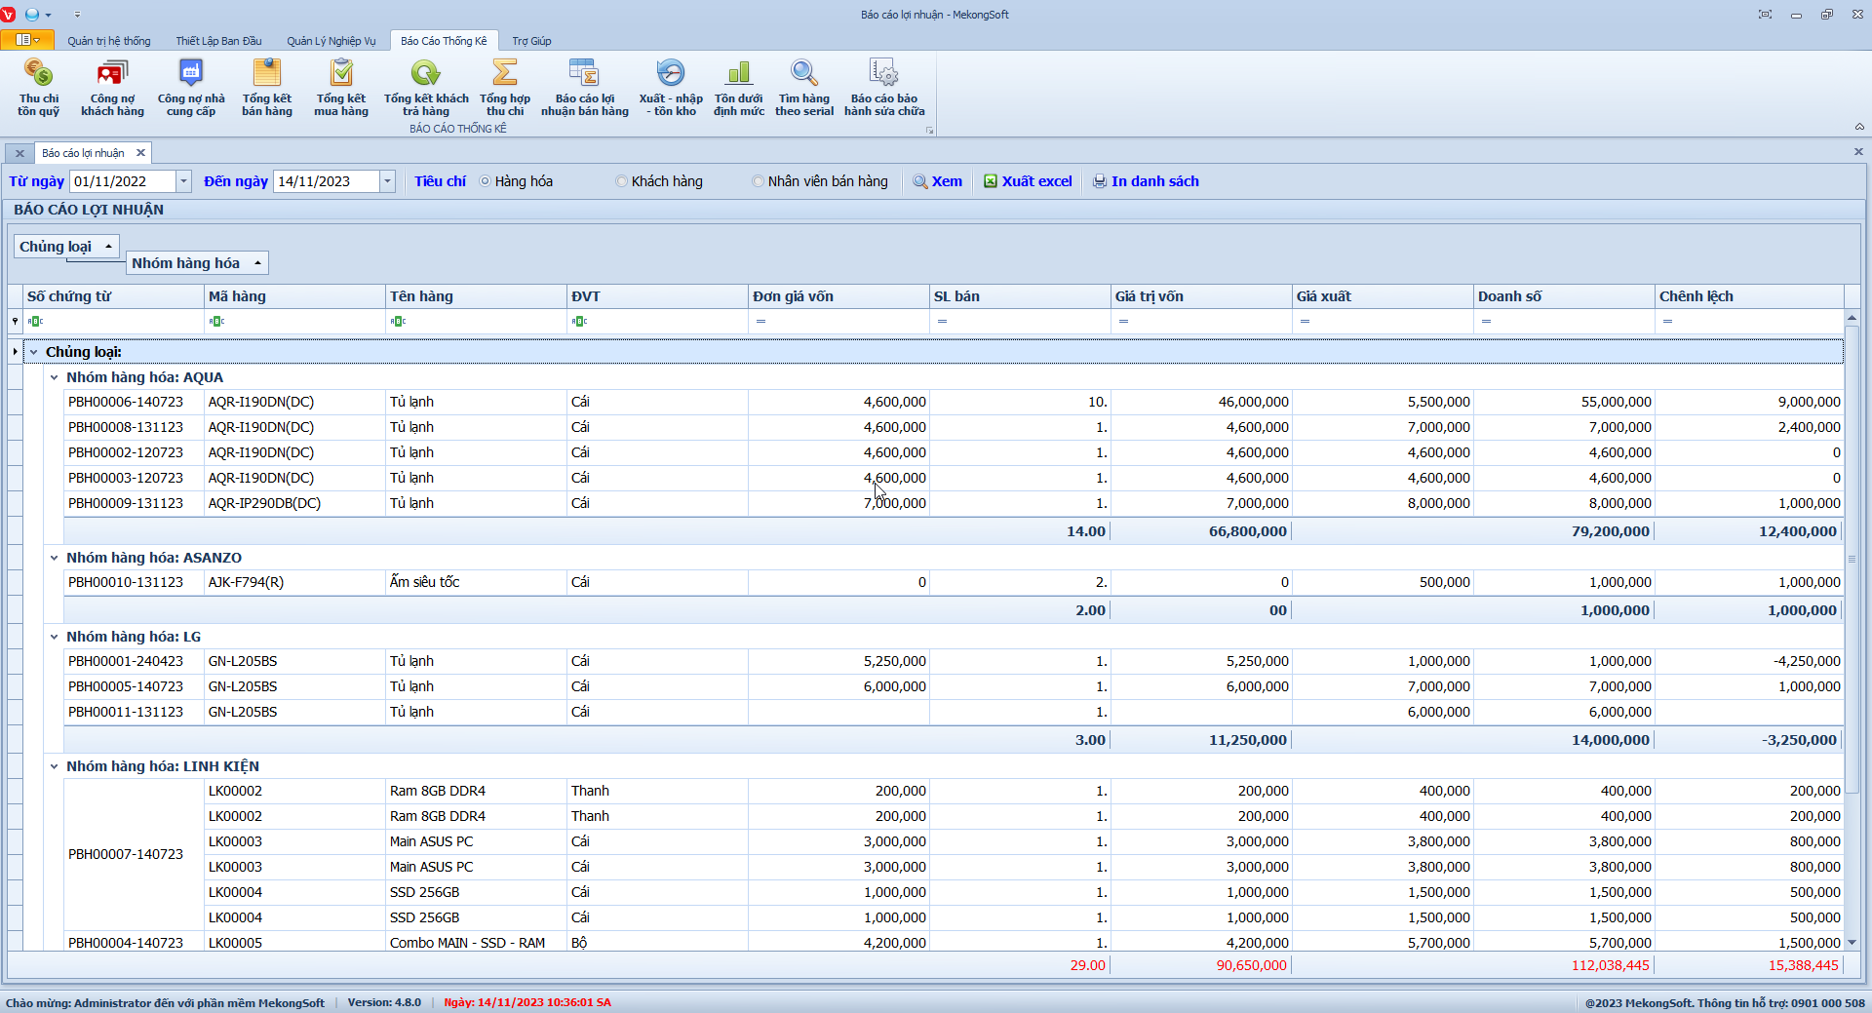Click the In danh sách button
This screenshot has height=1013, width=1872.
(x=1146, y=181)
